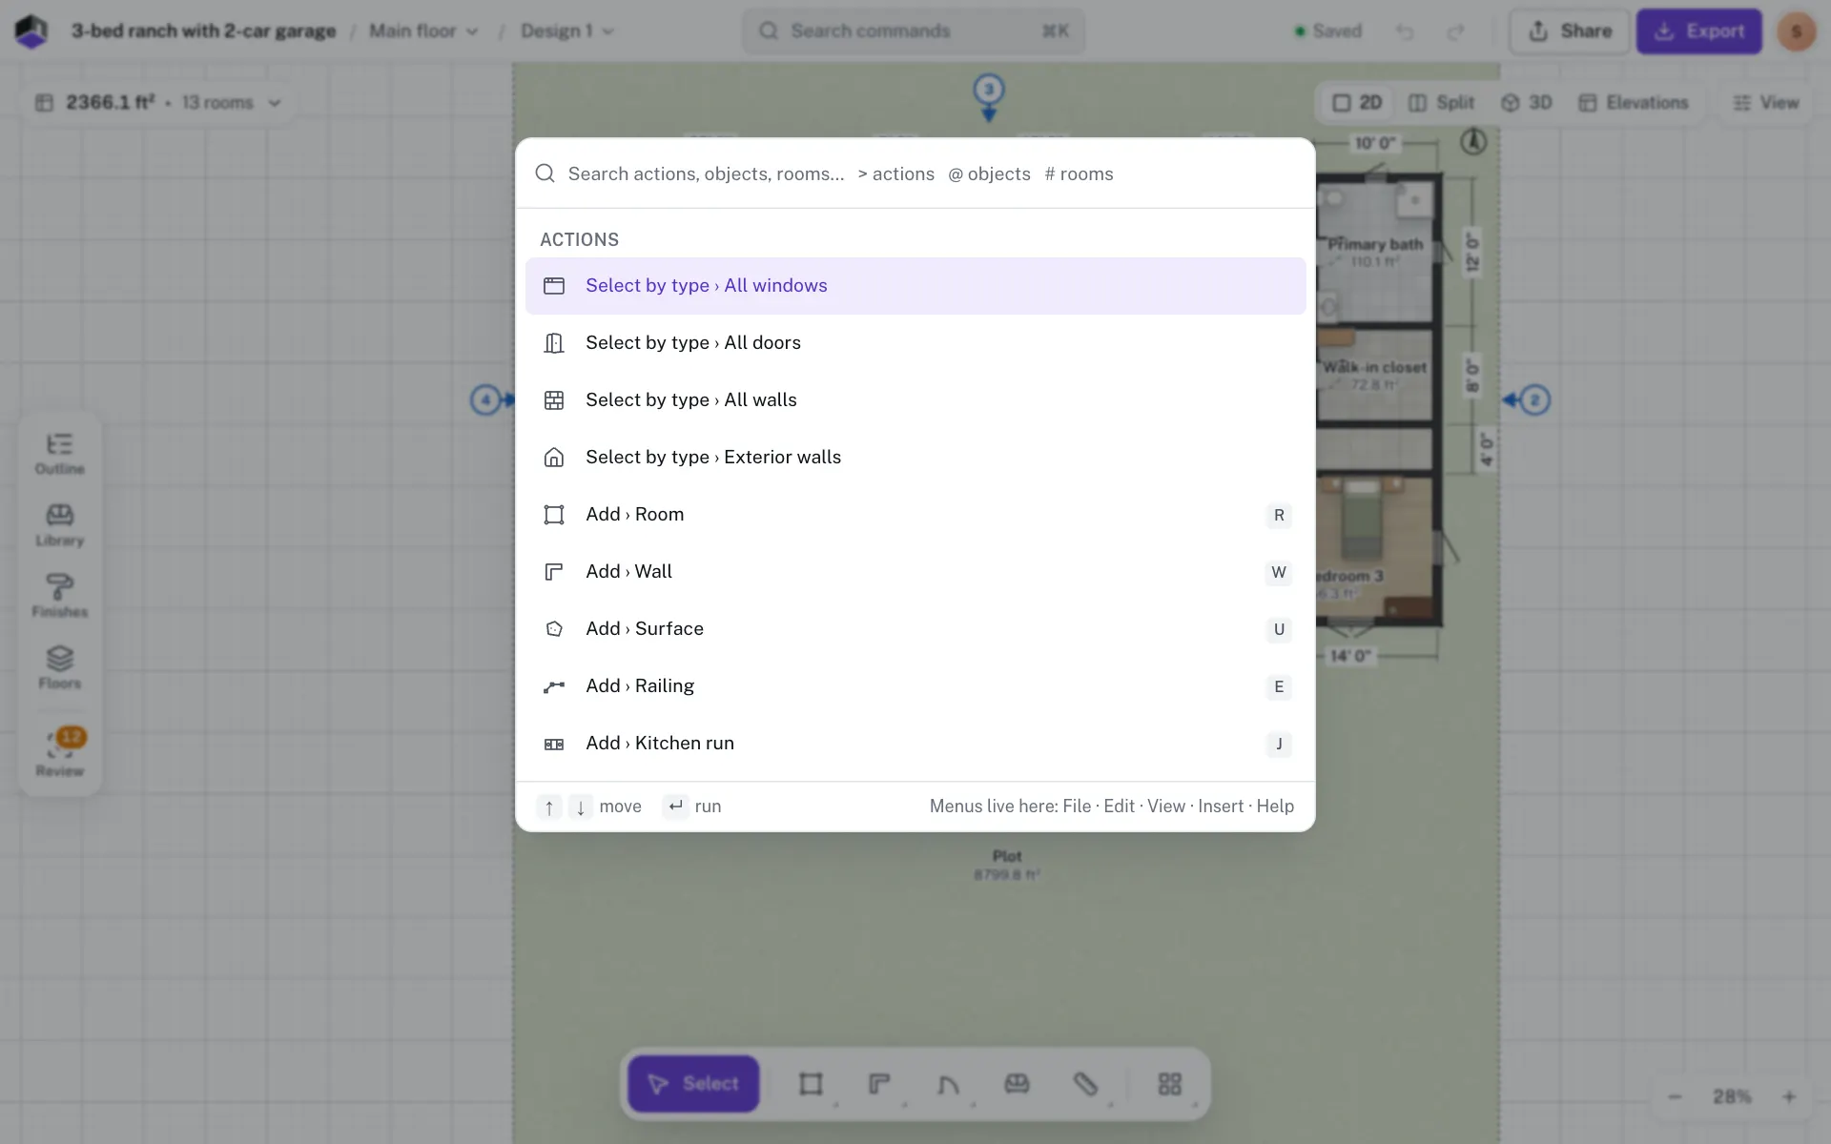Open the Floors layers panel

(59, 668)
